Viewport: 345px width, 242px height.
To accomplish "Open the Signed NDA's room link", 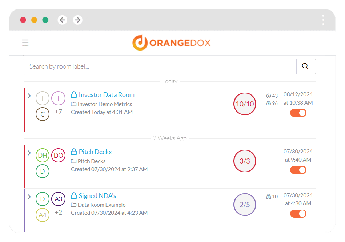I will click(x=97, y=196).
